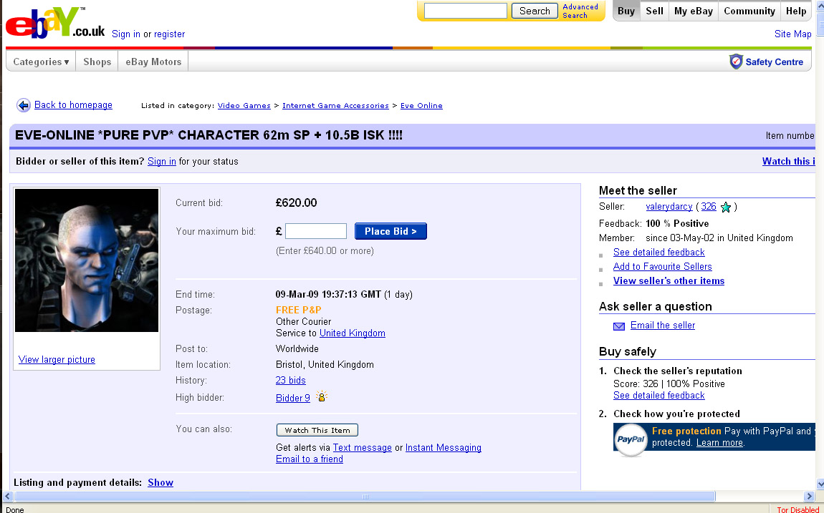Click the listing title EVE-ONLINE PURE PVP CHARACTER
Image resolution: width=824 pixels, height=513 pixels.
209,135
